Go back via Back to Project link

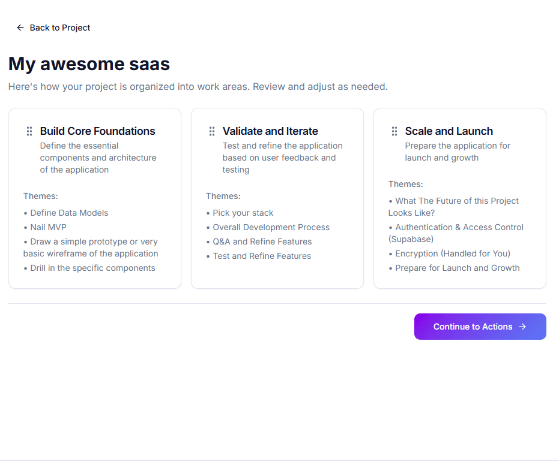[x=59, y=28]
